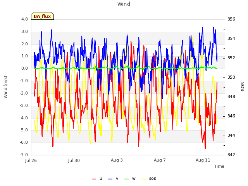The width and height of the screenshot is (248, 186).
Task: Click the '350' right axis value
Action: [x=231, y=77]
